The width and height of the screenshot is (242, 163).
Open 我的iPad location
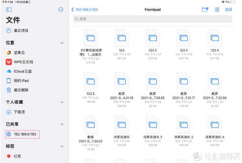17,81
